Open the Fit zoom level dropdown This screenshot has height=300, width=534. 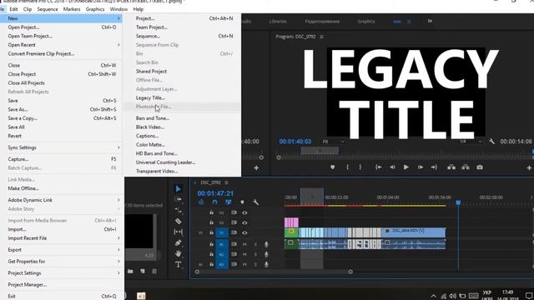333,141
